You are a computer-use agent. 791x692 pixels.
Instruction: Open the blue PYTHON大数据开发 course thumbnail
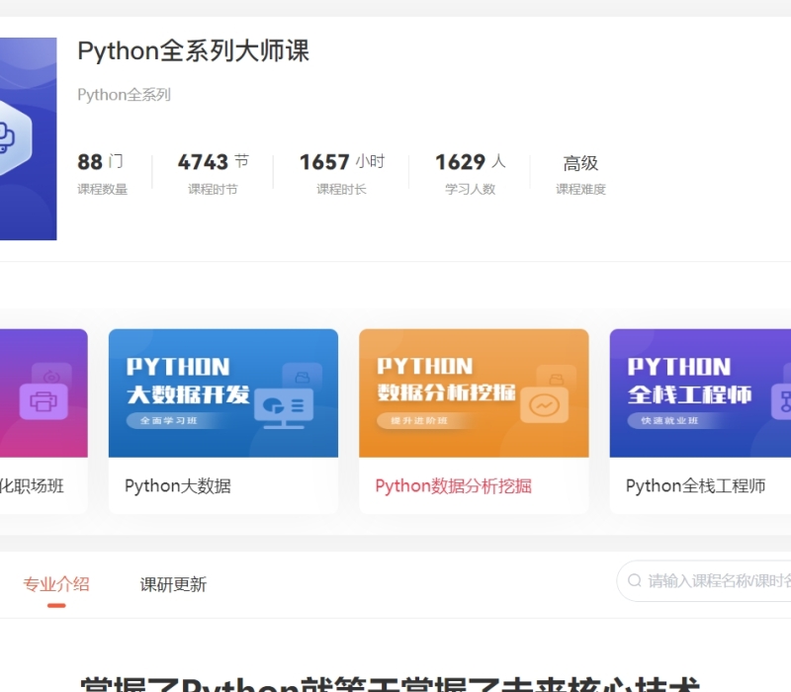tap(222, 392)
